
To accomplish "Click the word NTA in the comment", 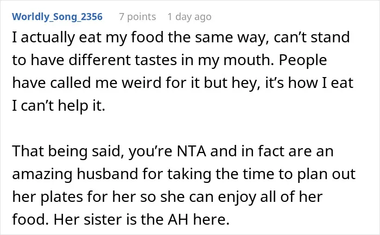I will (x=192, y=151).
